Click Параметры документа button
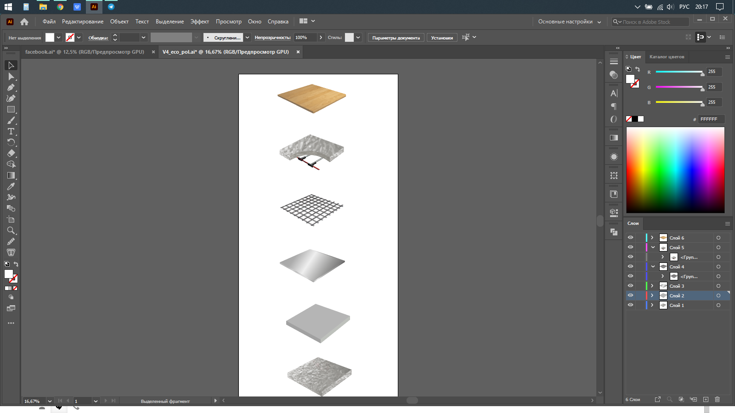 tap(396, 38)
